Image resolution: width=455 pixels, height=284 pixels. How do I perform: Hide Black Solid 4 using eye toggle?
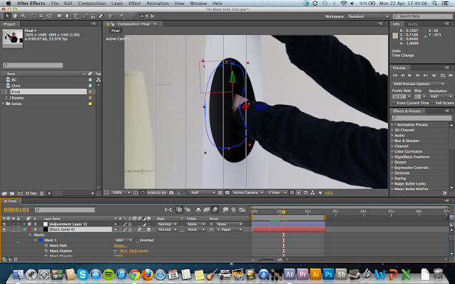tap(4, 229)
